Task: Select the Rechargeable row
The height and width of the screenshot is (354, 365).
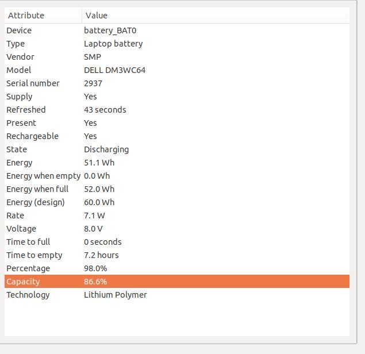Action: tap(177, 136)
